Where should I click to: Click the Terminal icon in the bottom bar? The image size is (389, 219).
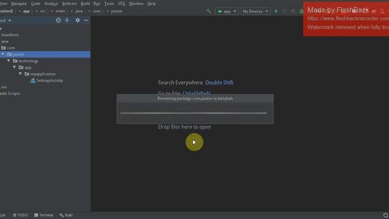(x=36, y=215)
